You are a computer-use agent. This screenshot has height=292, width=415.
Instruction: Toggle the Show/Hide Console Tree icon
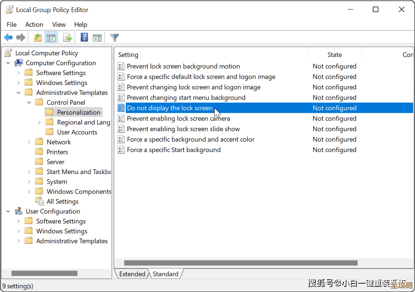[51, 37]
